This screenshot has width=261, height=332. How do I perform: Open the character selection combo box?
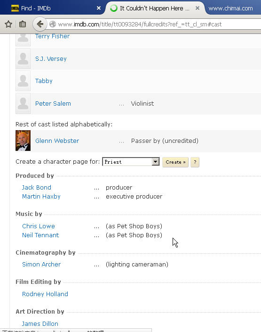131,162
